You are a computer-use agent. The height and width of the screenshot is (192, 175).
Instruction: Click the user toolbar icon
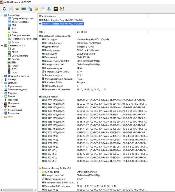tap(49, 9)
